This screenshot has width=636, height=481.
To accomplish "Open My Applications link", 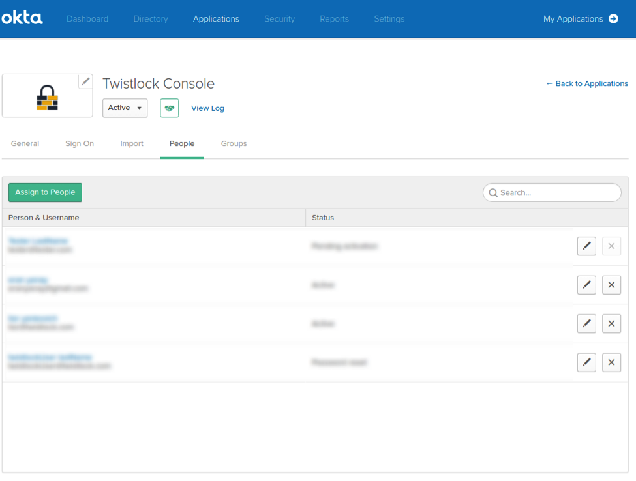I will [573, 19].
